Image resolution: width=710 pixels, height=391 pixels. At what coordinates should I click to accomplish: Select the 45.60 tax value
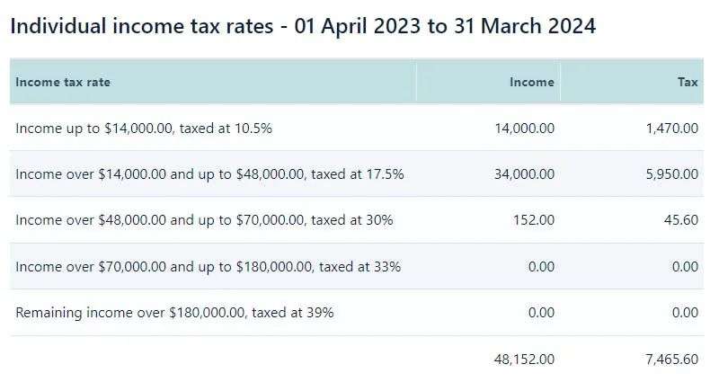(x=681, y=220)
